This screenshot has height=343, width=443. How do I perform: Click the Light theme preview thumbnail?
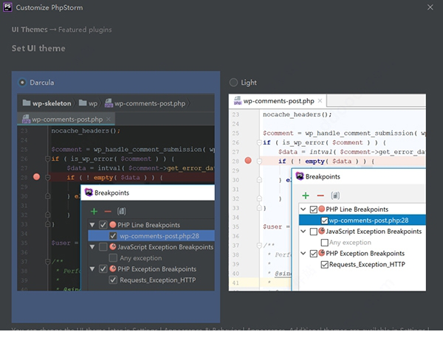[327, 193]
